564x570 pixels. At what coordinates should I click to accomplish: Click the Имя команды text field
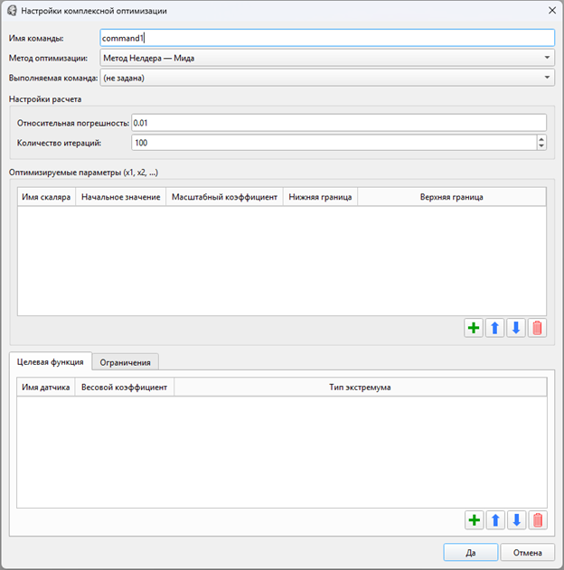coord(325,38)
